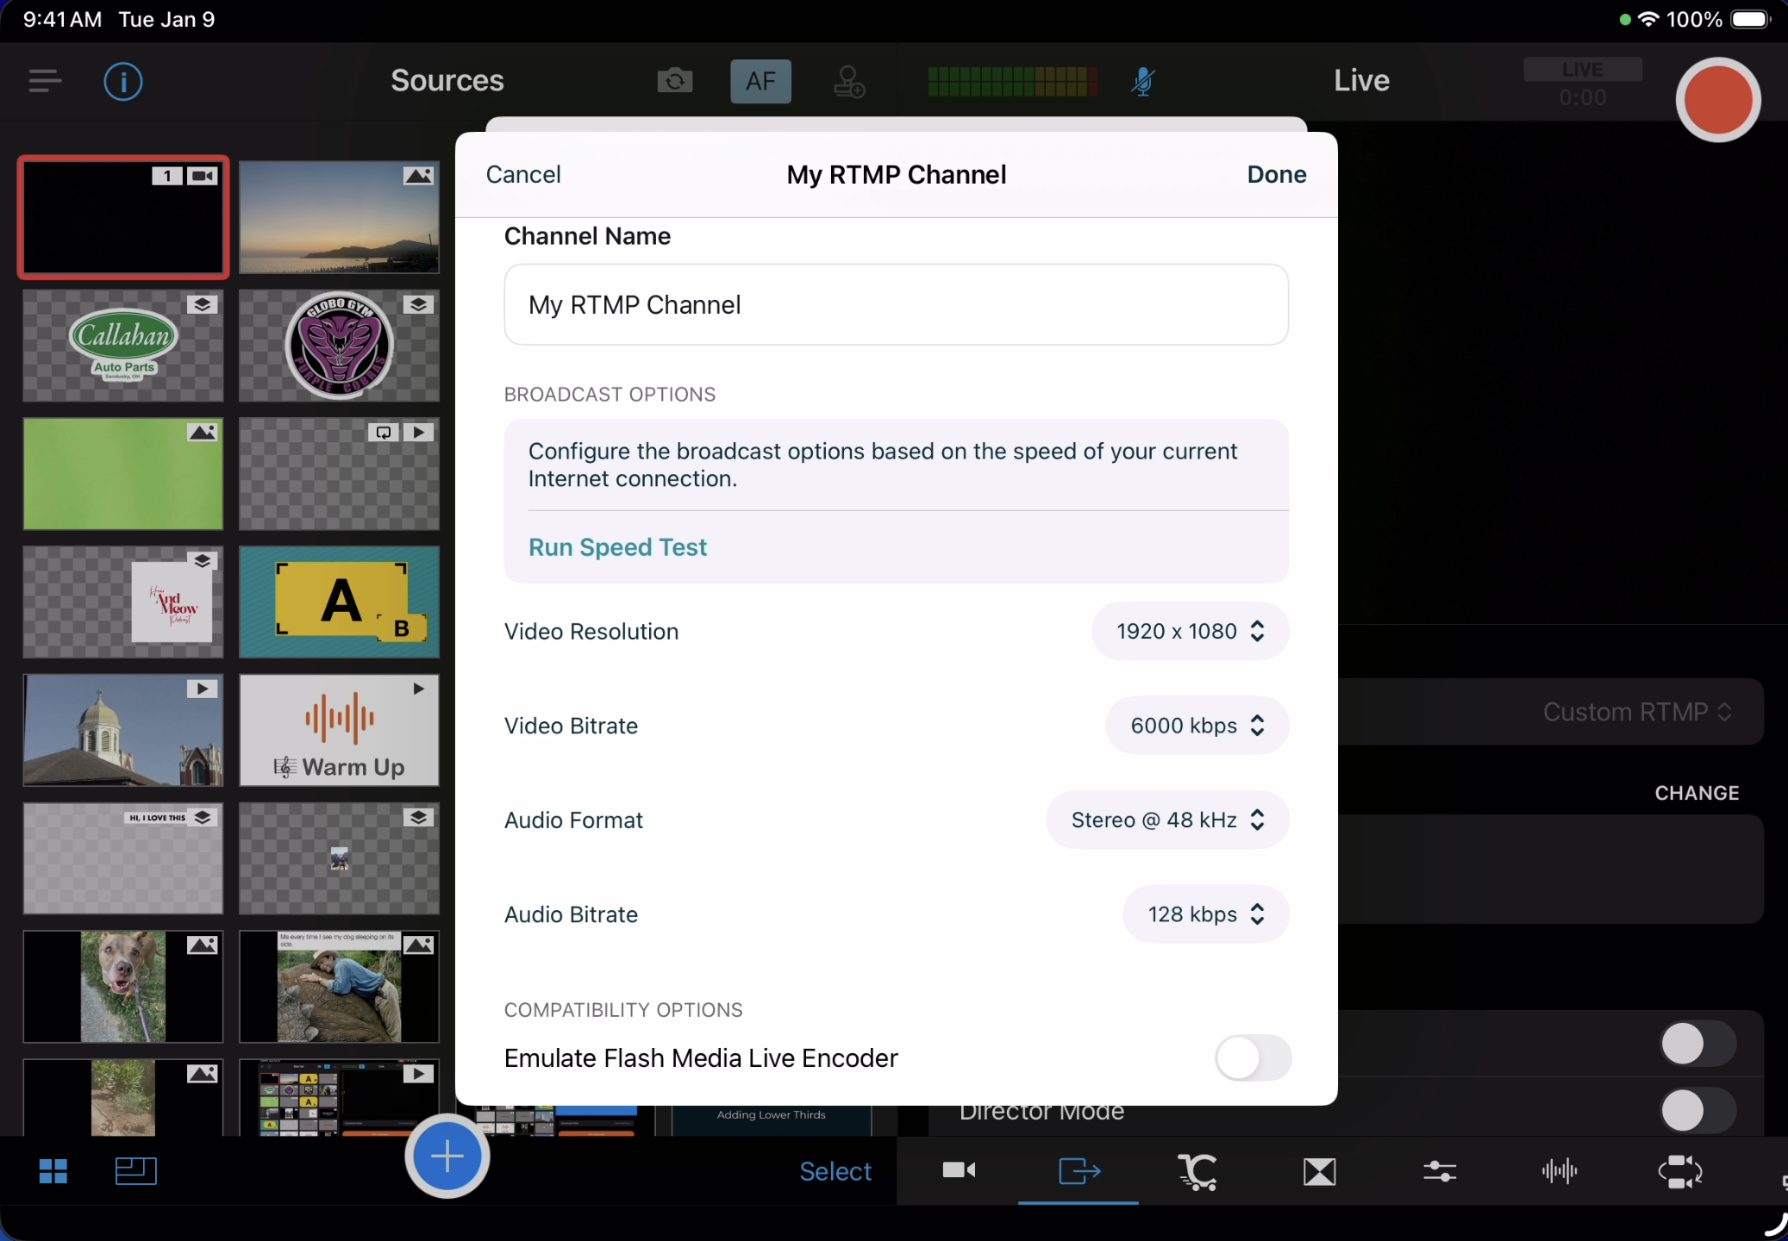Open the audio waveform tab icon

pyautogui.click(x=1560, y=1171)
